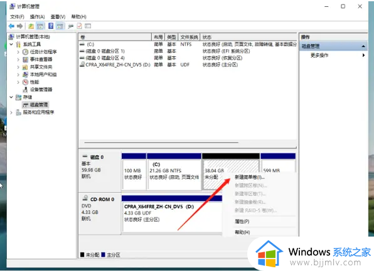Click the blue Help question mark icon

[51, 26]
